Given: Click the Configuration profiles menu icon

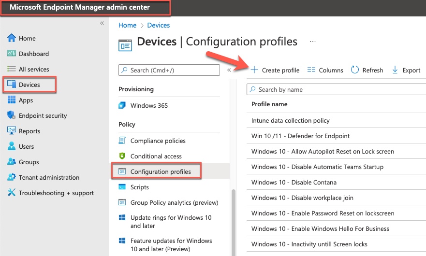Looking at the screenshot, I should click(x=122, y=171).
